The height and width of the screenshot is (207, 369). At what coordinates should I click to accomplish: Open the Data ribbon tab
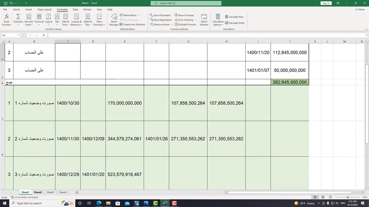point(75,9)
